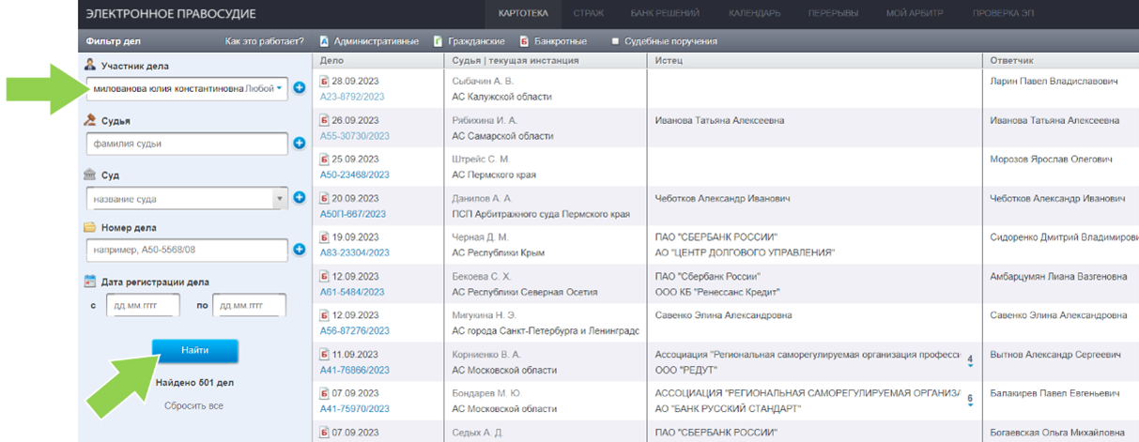
Task: Click the plus icon beside the case number field
Action: tap(300, 250)
